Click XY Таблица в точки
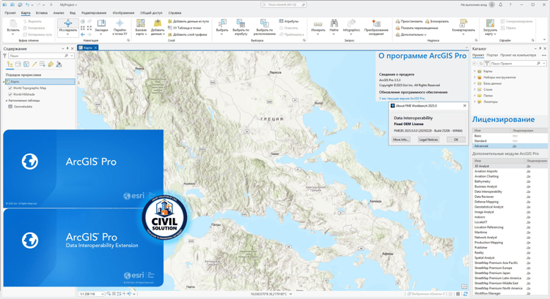 coord(185,28)
